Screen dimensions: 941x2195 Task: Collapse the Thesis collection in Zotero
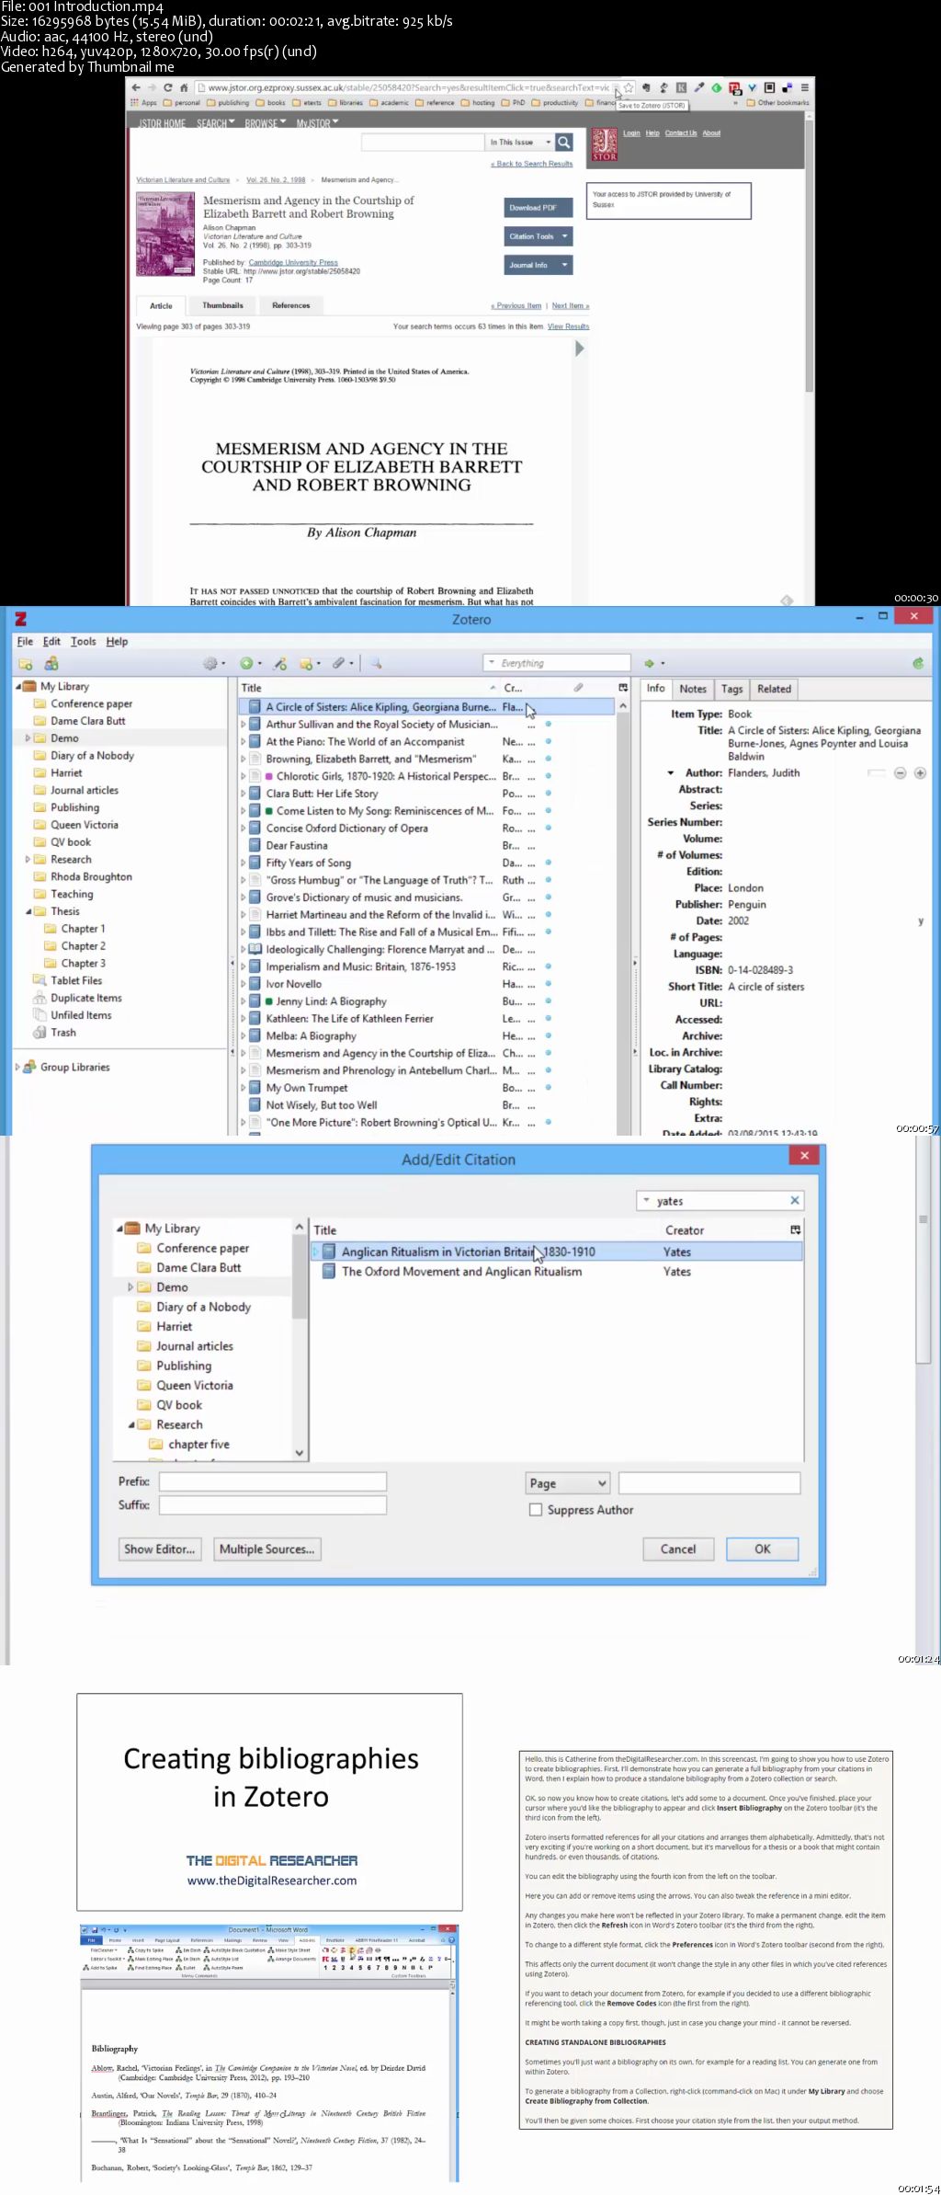click(x=28, y=912)
